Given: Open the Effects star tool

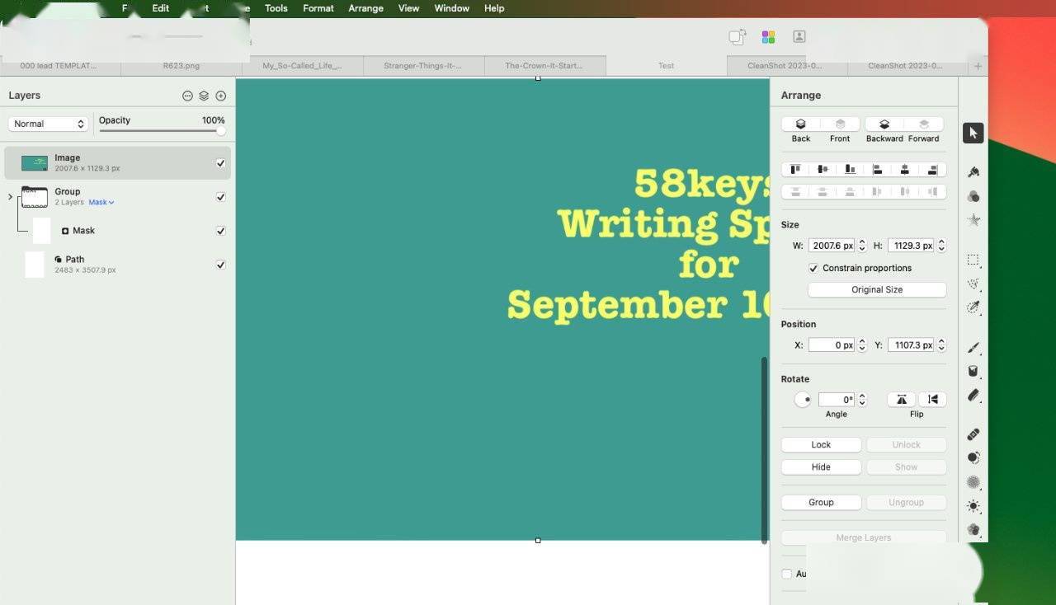Looking at the screenshot, I should click(973, 220).
